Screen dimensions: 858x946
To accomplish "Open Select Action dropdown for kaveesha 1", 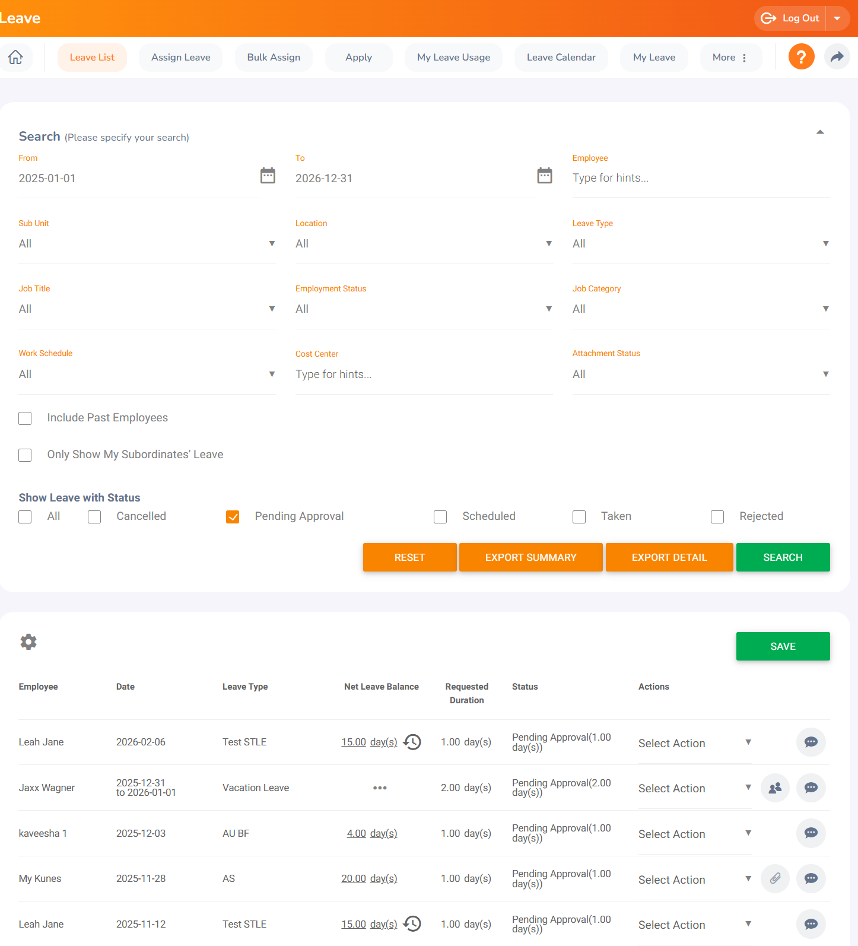I will (x=694, y=834).
